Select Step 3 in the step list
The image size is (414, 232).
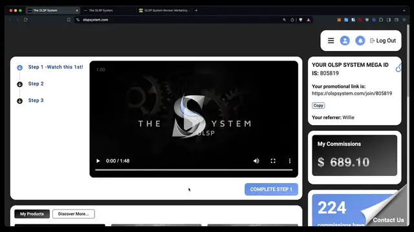36,101
